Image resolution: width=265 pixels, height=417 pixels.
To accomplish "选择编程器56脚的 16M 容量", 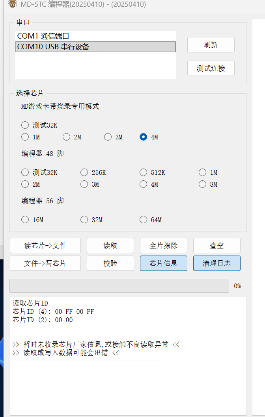I will click(25, 220).
